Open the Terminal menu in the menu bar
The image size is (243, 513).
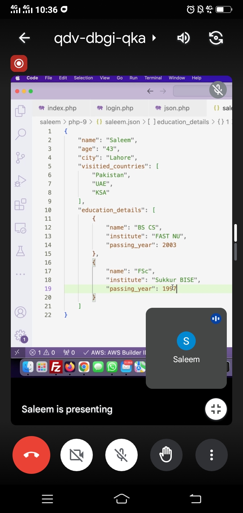153,78
